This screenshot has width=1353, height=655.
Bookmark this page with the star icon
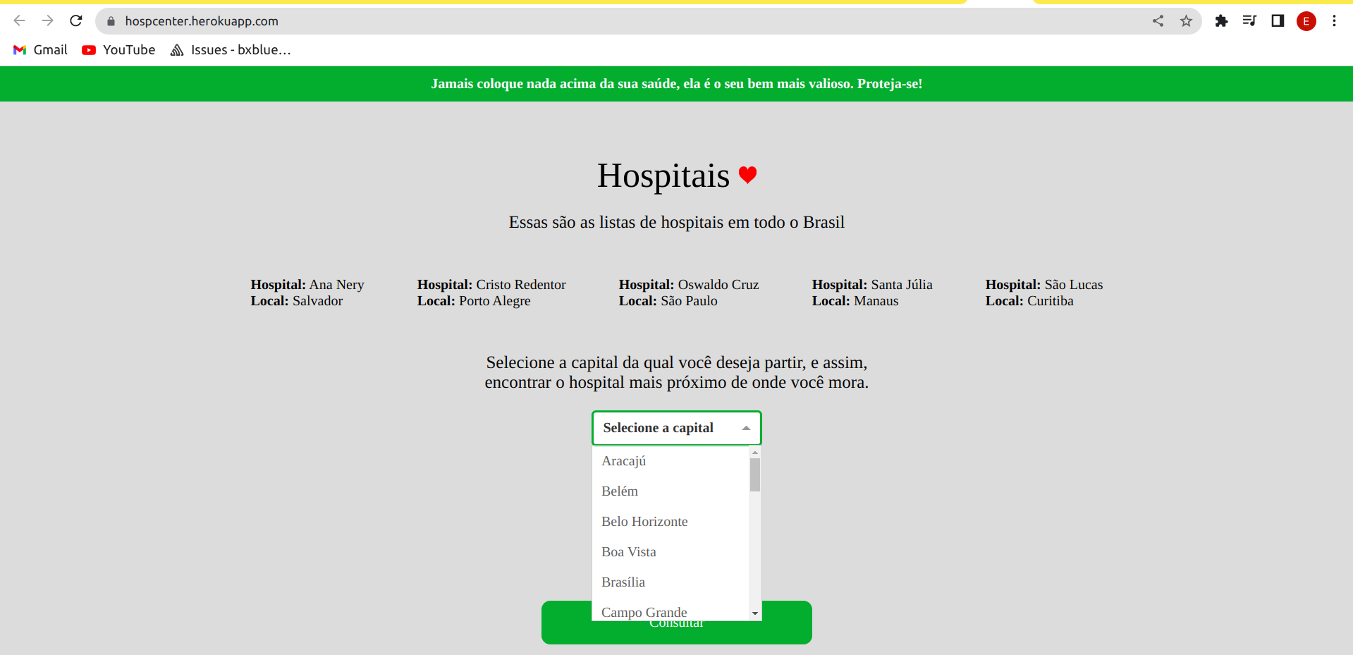(1185, 20)
